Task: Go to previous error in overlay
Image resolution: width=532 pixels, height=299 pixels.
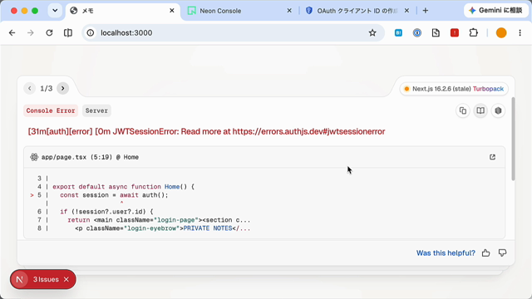Action: (x=30, y=89)
